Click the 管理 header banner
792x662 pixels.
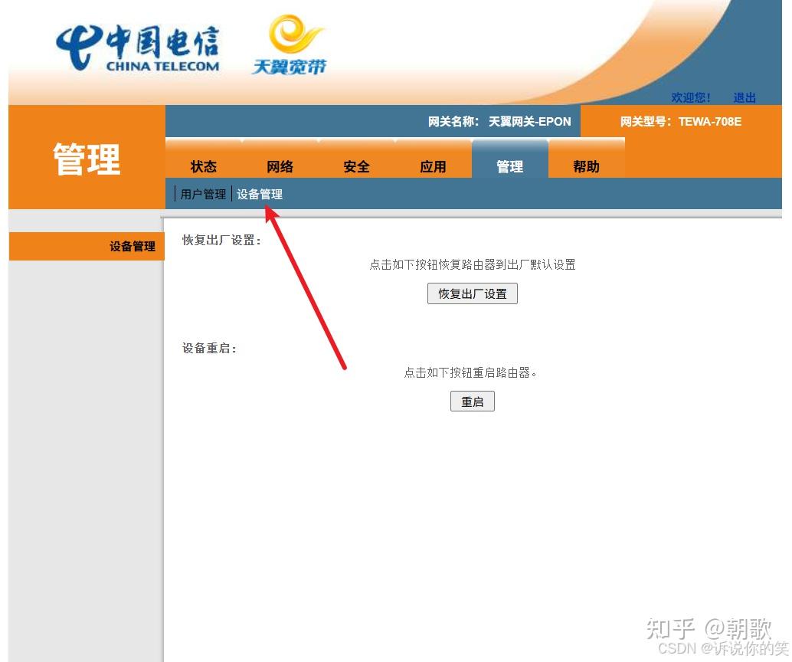[x=87, y=159]
